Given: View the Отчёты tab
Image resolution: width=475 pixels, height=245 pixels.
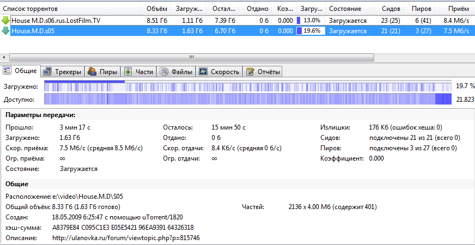Looking at the screenshot, I should click(263, 72).
